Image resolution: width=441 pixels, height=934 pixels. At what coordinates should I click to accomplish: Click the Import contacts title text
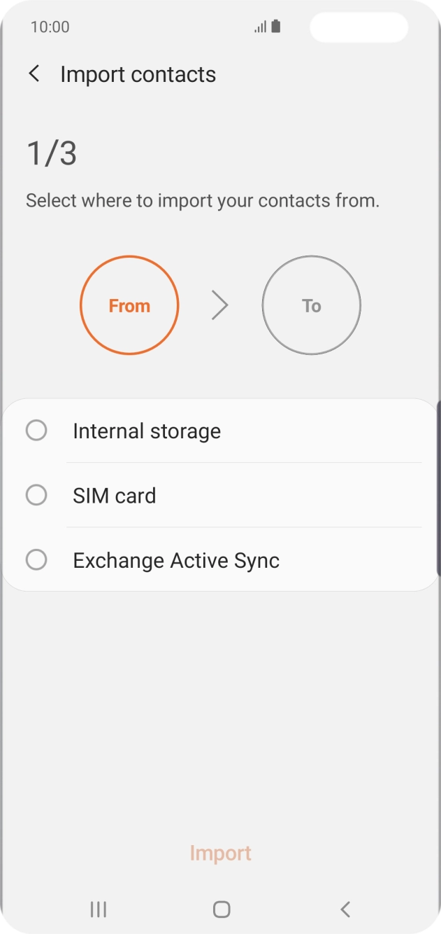pos(138,74)
